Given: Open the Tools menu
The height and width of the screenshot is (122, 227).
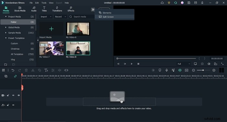Looking at the screenshot, I should [44, 3].
